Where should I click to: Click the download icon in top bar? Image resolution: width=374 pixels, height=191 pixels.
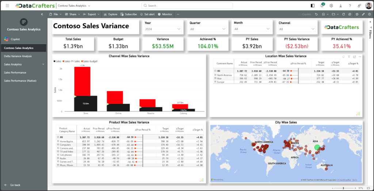(341, 6)
